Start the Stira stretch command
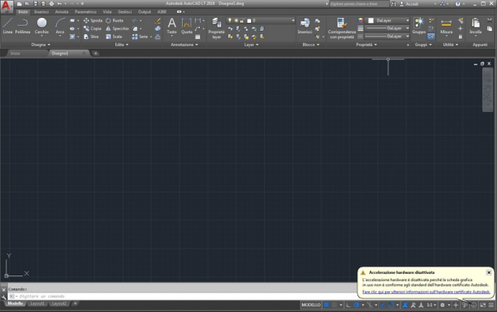Screen dimensions: 497x312 coord(91,37)
